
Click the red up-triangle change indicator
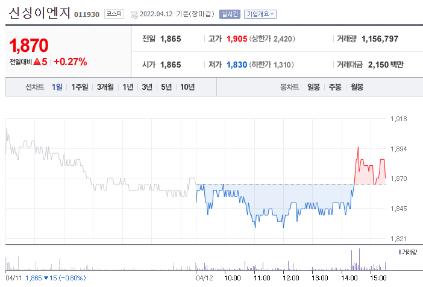pyautogui.click(x=37, y=62)
